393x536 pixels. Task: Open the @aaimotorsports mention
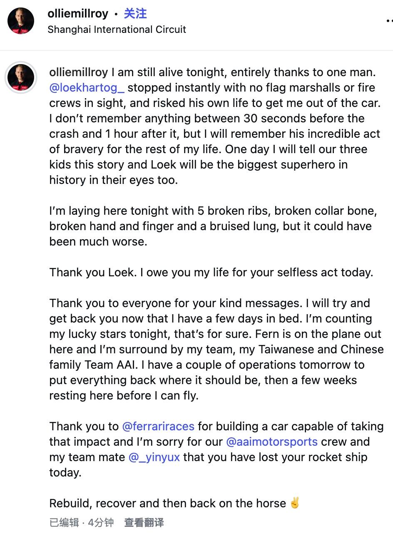coord(272,442)
